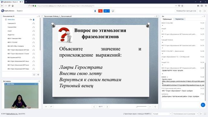Screen dimensions: 208x117
Task: Select the МКУ Буздякский РОО user row
Action: pyautogui.click(x=21, y=58)
